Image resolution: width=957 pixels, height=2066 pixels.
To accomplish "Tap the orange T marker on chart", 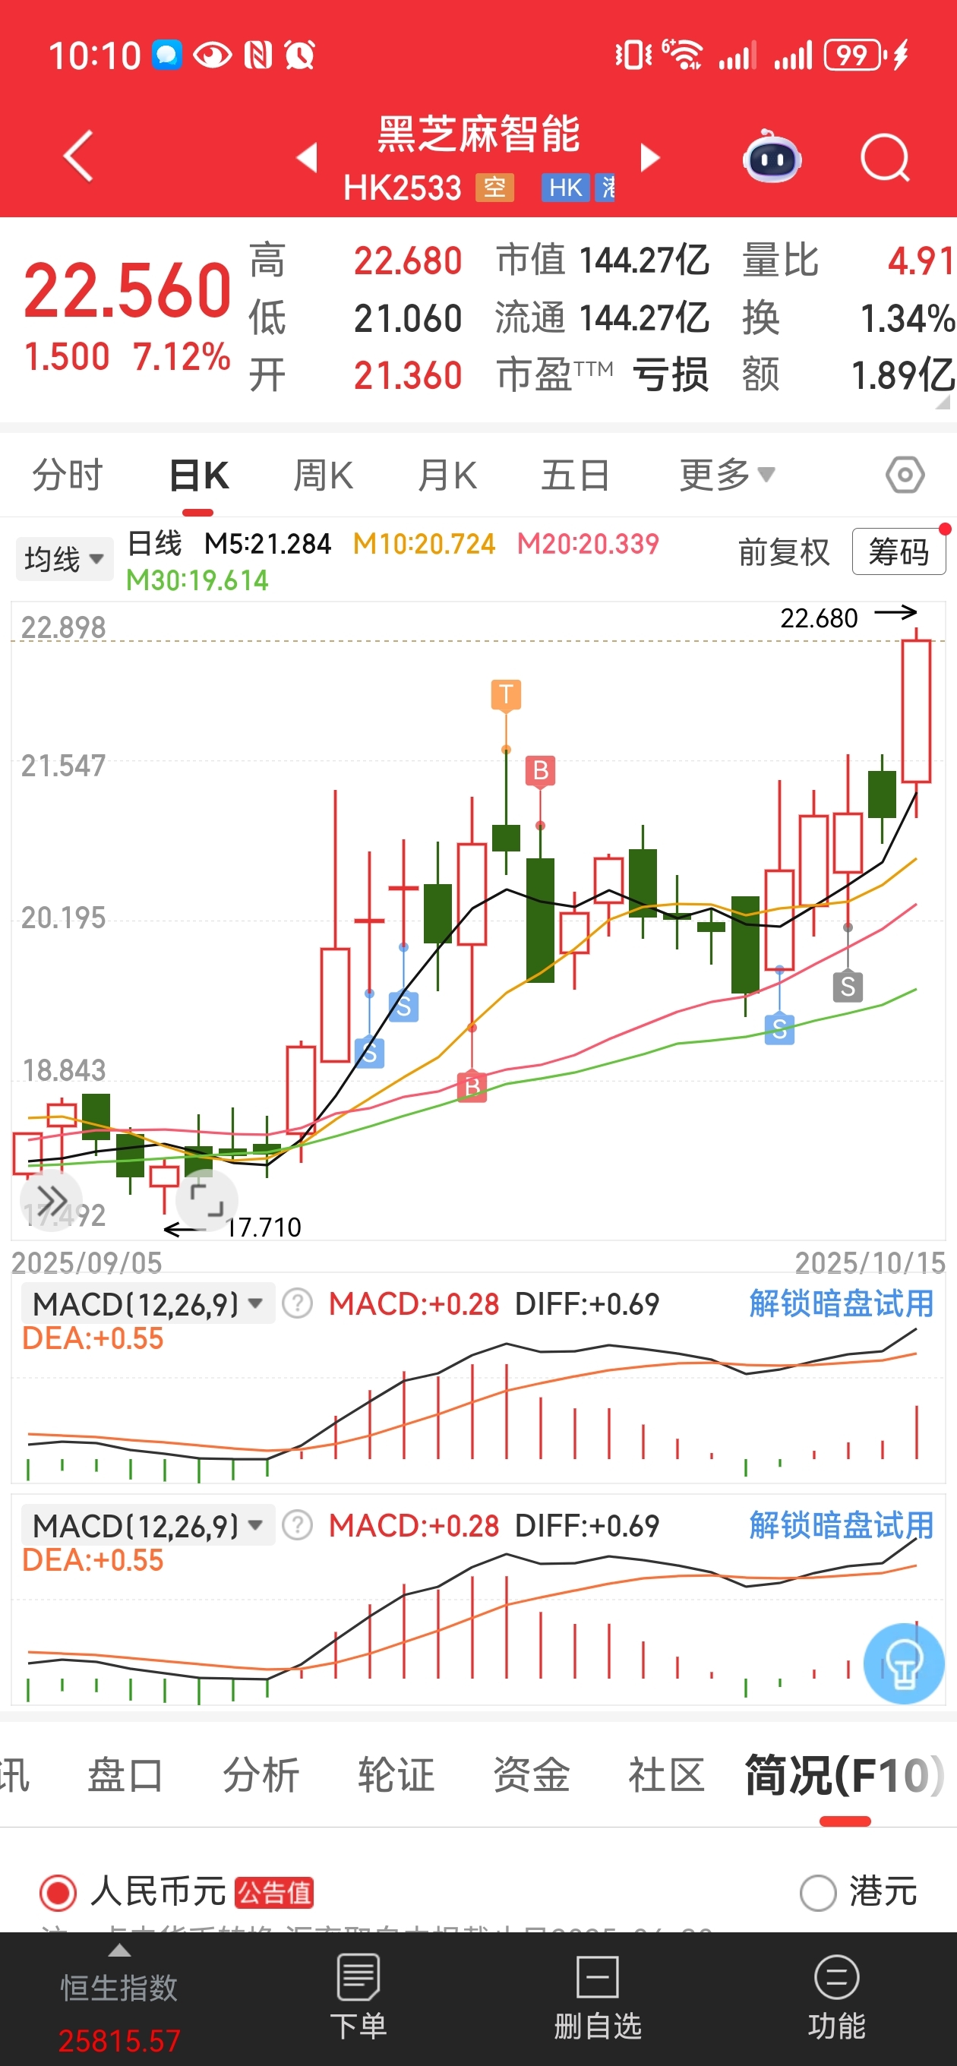I will pos(506,694).
